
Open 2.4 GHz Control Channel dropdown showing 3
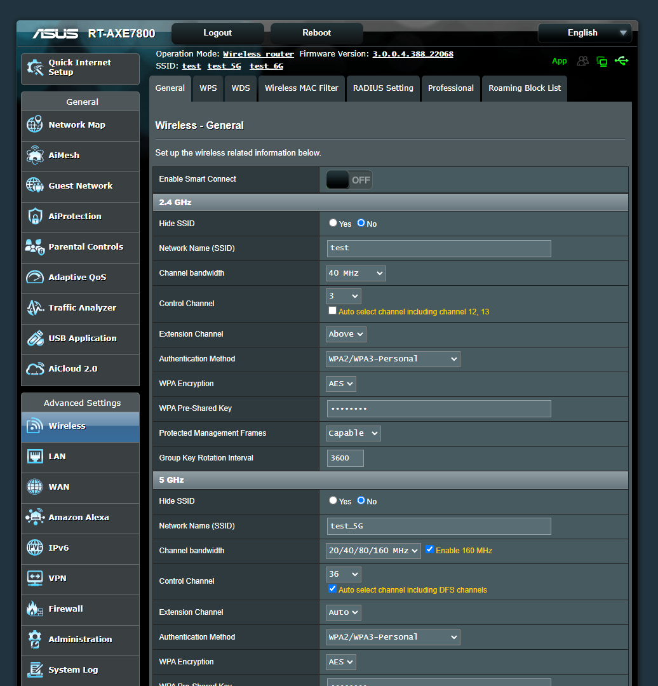point(344,296)
